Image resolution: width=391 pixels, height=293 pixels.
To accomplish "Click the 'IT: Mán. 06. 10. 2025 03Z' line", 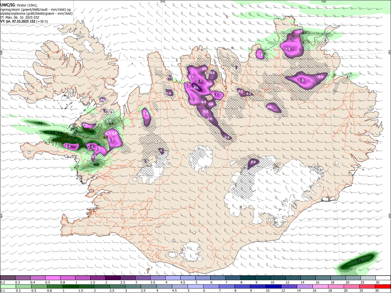I will point(20,17).
